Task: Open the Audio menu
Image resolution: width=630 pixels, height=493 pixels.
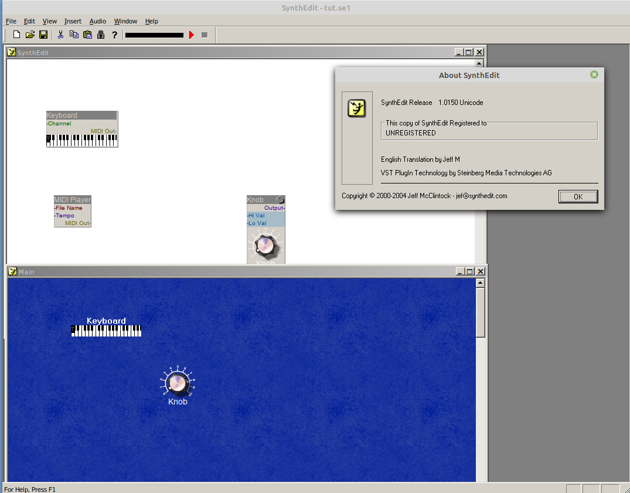Action: pyautogui.click(x=98, y=21)
